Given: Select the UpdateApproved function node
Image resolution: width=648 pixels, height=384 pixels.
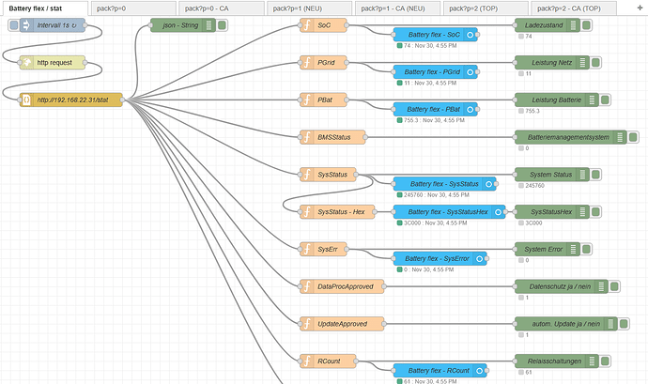Looking at the screenshot, I should pyautogui.click(x=342, y=324).
